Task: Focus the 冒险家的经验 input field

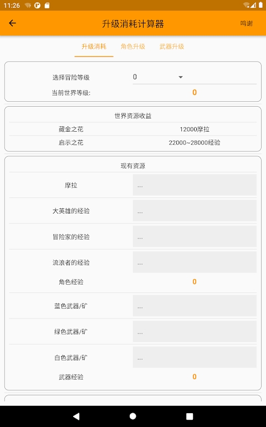Action: click(x=195, y=236)
